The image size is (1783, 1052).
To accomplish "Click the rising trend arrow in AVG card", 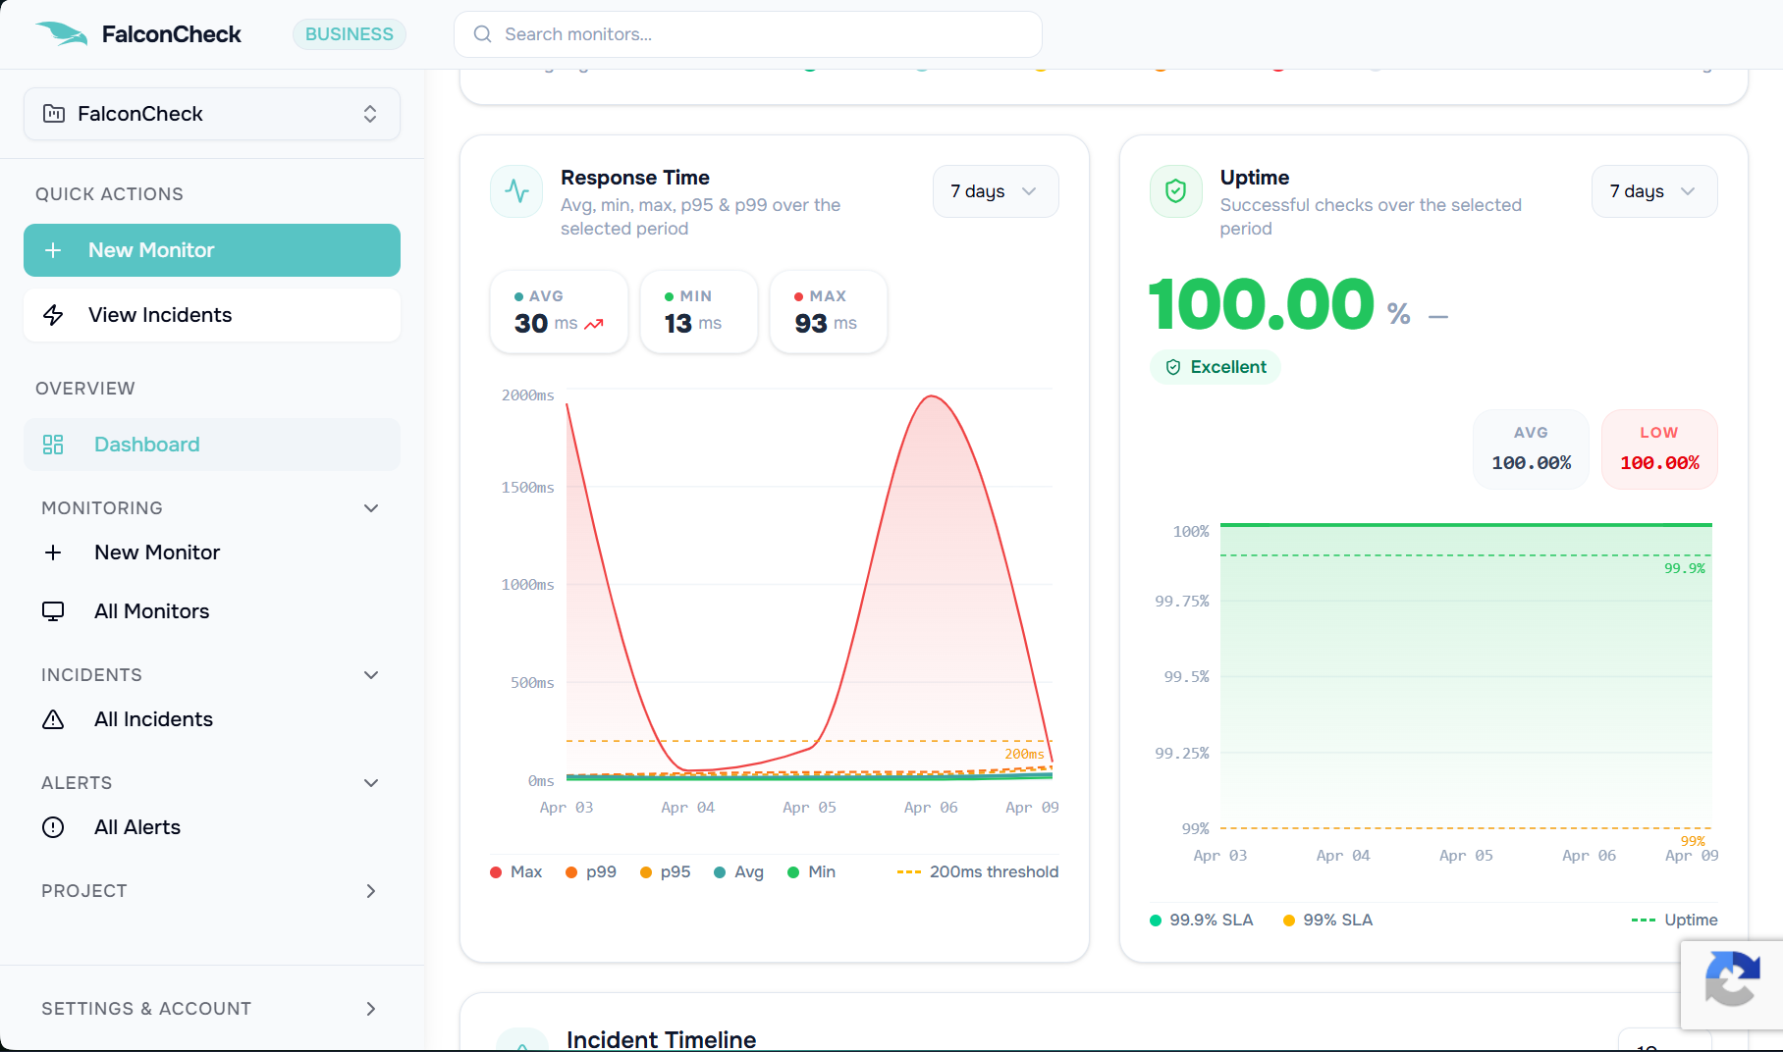I will click(x=594, y=324).
